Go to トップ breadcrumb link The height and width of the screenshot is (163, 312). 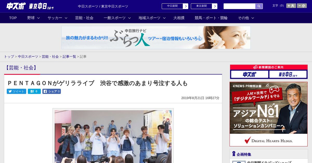point(9,56)
